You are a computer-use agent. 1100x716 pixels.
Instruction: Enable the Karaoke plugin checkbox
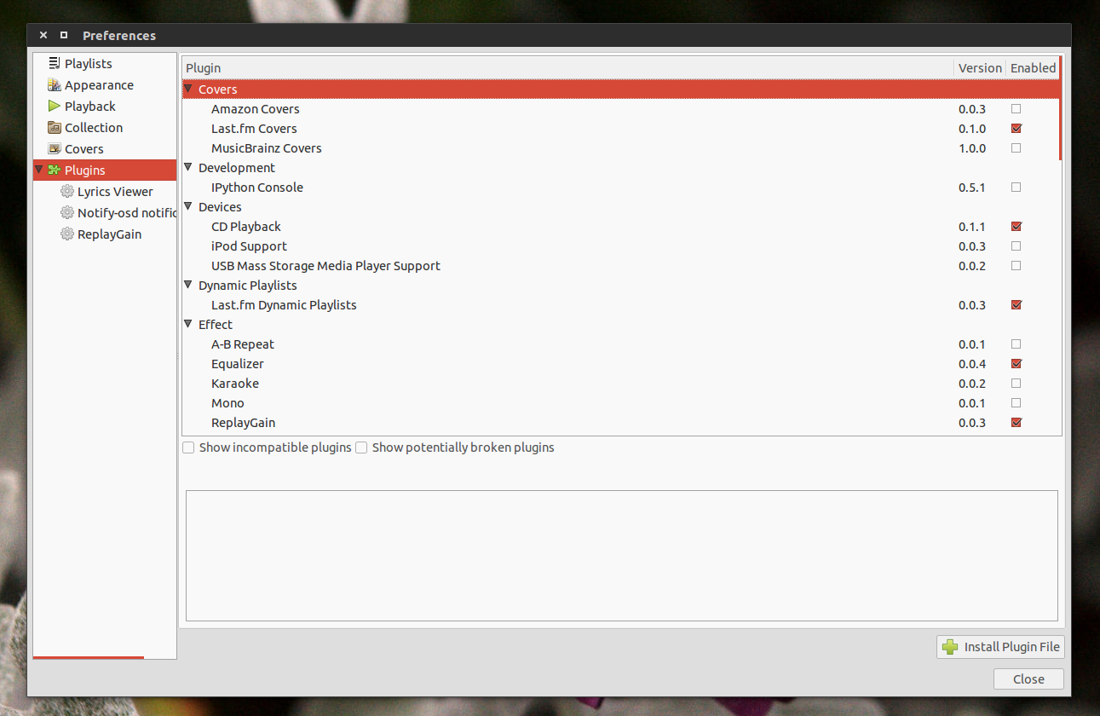coord(1016,384)
